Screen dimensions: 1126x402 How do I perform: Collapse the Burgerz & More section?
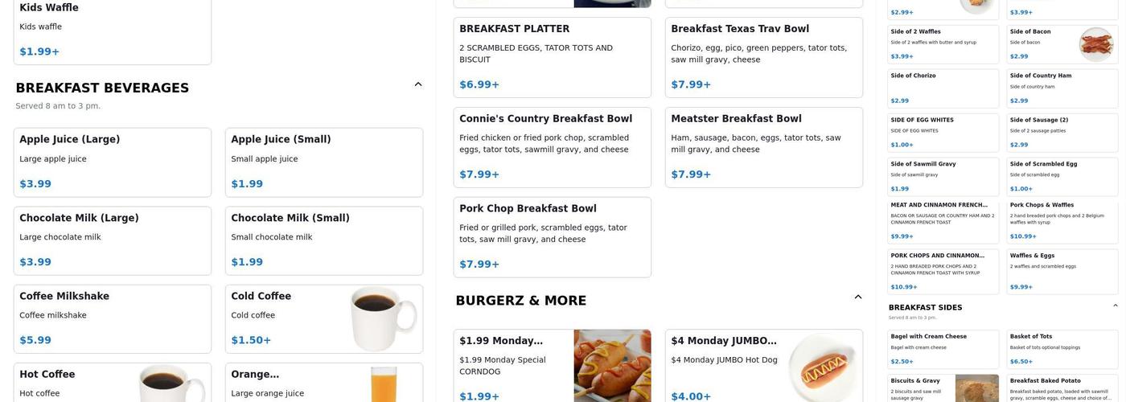[x=857, y=297]
